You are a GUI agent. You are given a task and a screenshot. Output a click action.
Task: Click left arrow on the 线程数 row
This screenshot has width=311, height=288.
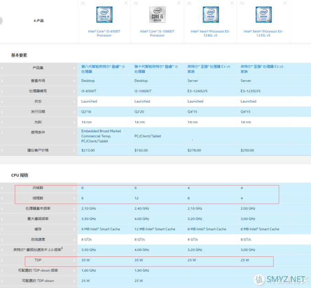pos(2,198)
